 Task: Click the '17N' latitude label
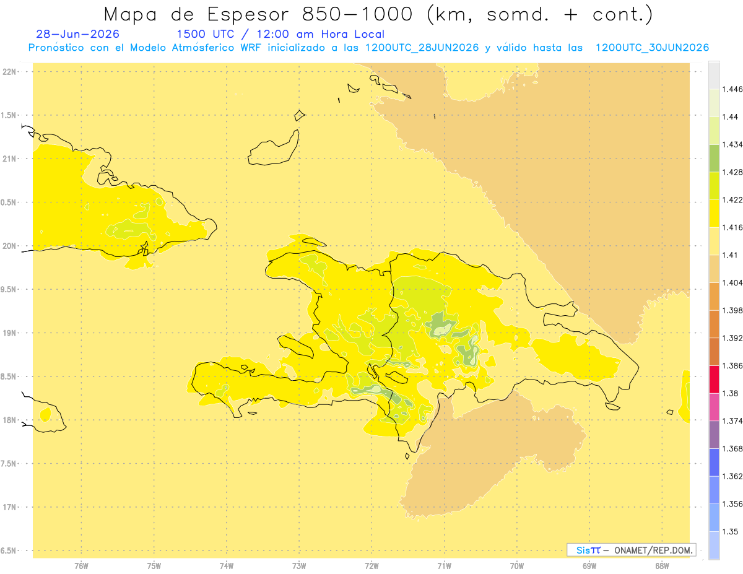click(10, 507)
